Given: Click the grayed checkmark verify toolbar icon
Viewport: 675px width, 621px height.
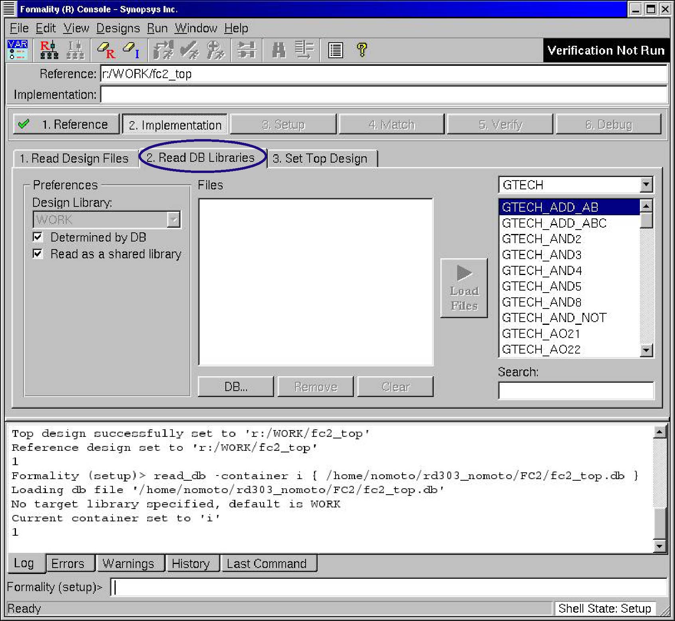Looking at the screenshot, I should [x=189, y=50].
